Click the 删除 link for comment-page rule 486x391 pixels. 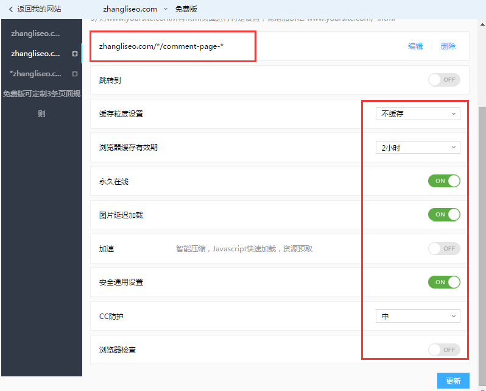(x=448, y=46)
